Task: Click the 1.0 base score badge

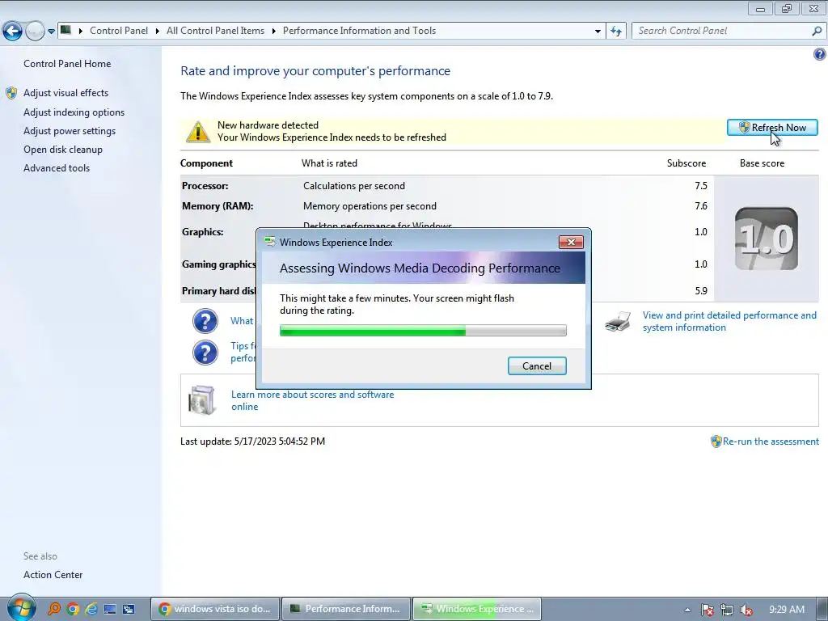Action: coord(767,239)
